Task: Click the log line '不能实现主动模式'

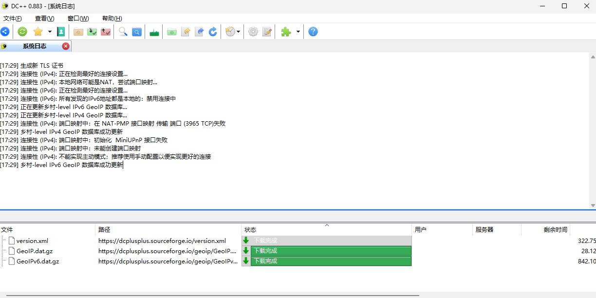Action: [x=106, y=156]
